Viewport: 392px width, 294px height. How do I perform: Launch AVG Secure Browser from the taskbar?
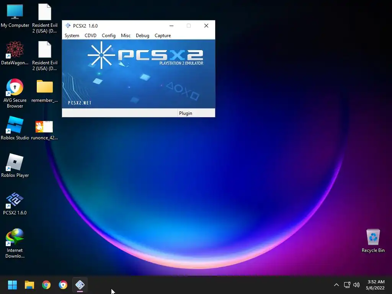coord(63,285)
